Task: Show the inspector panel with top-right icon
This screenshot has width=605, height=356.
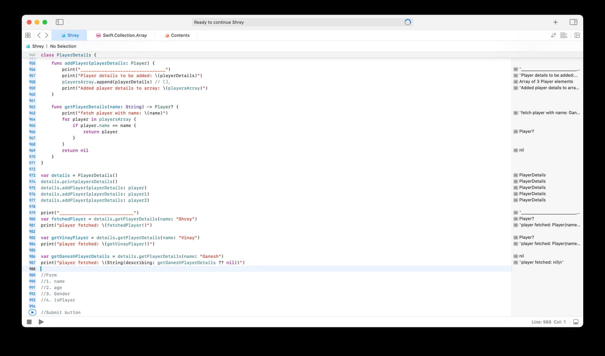Action: point(573,22)
